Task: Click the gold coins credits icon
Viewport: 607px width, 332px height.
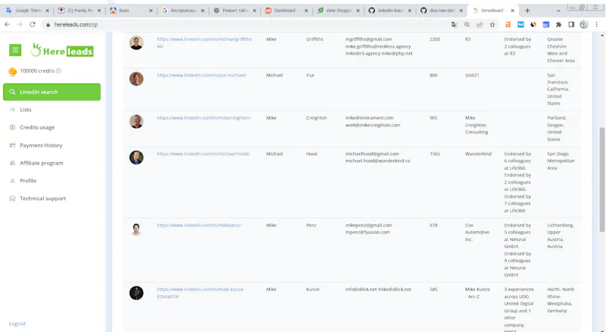Action: coord(12,71)
